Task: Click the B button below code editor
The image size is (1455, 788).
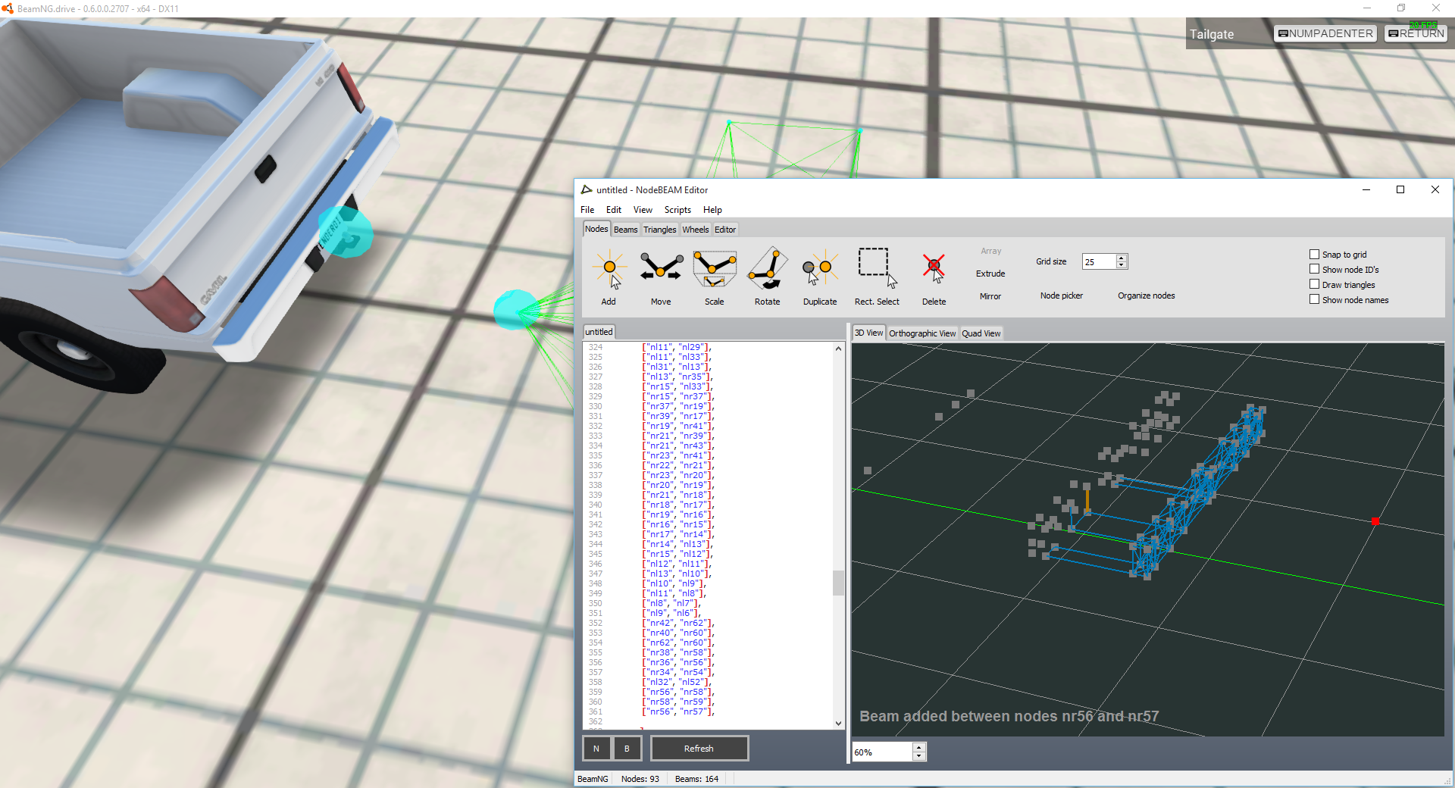Action: tap(627, 749)
